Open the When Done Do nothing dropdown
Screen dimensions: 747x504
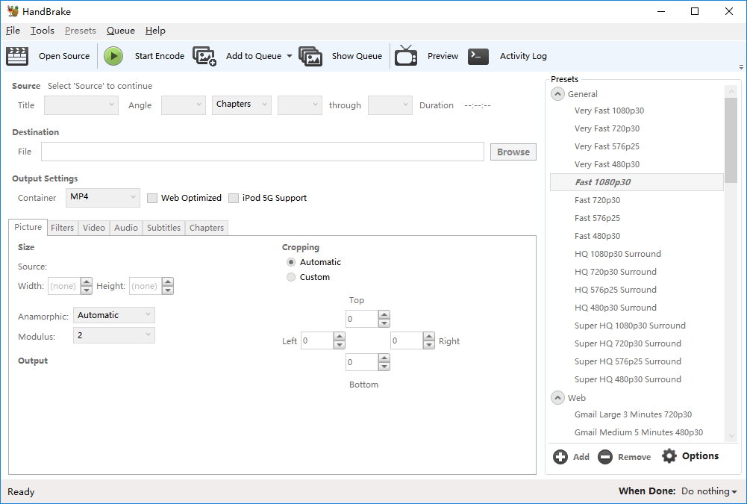(x=709, y=491)
